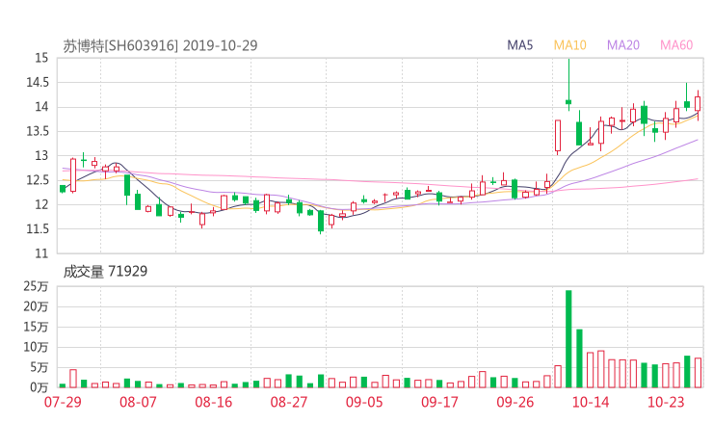Click the stock title 苏博特[SH603916] 2019-10-29
This screenshot has height=424, width=713.
pyautogui.click(x=160, y=45)
